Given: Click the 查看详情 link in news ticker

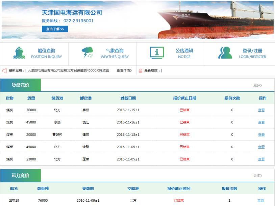Looking at the screenshot, I should (124, 71).
